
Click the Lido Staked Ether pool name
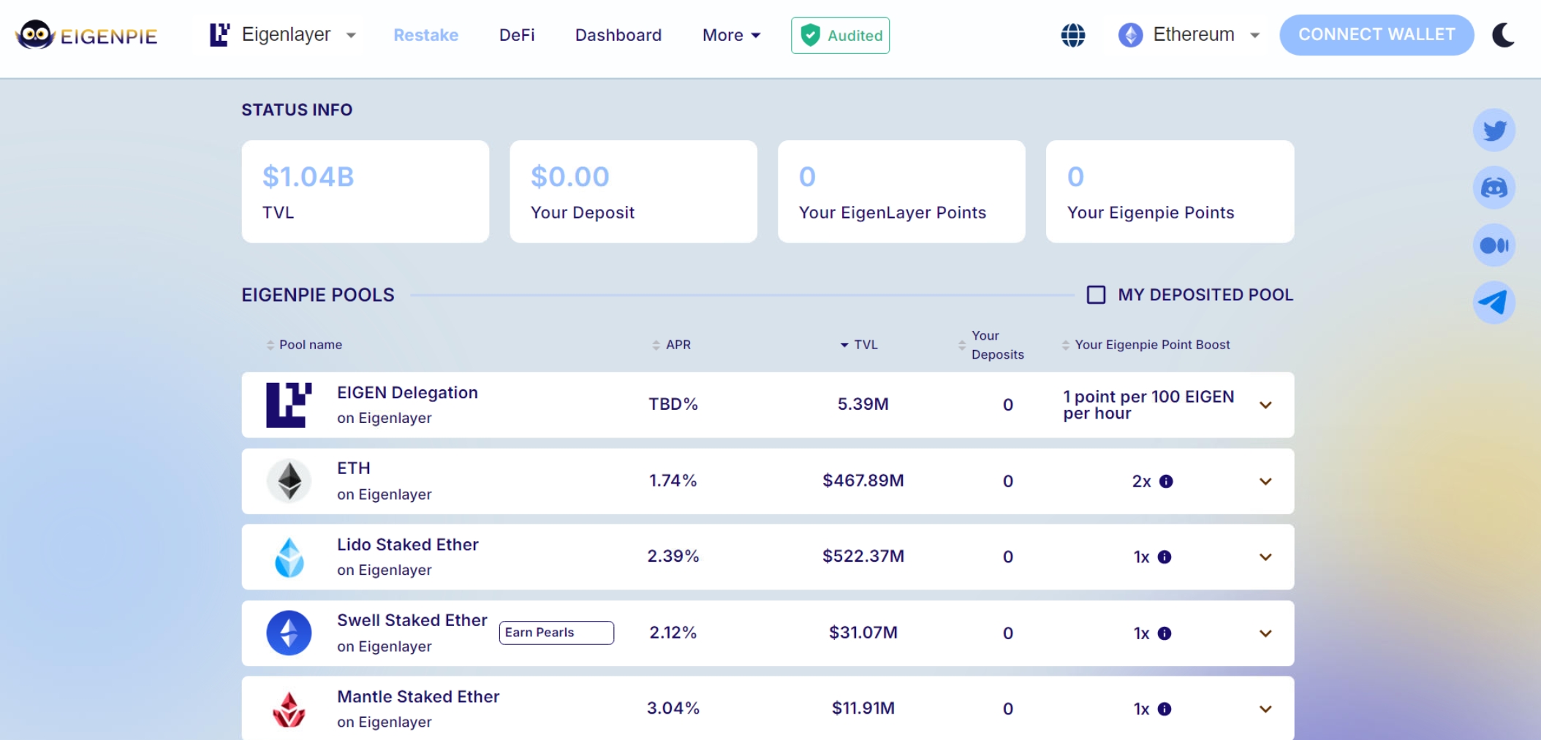point(407,545)
